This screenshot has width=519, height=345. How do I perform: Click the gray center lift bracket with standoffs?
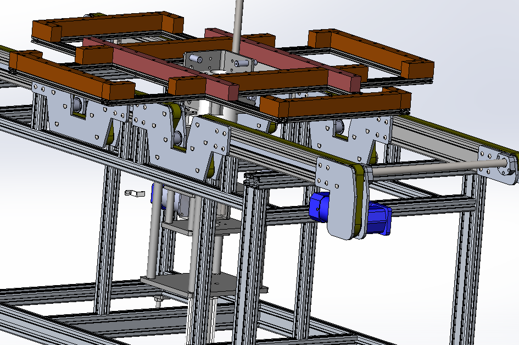pos(220,62)
